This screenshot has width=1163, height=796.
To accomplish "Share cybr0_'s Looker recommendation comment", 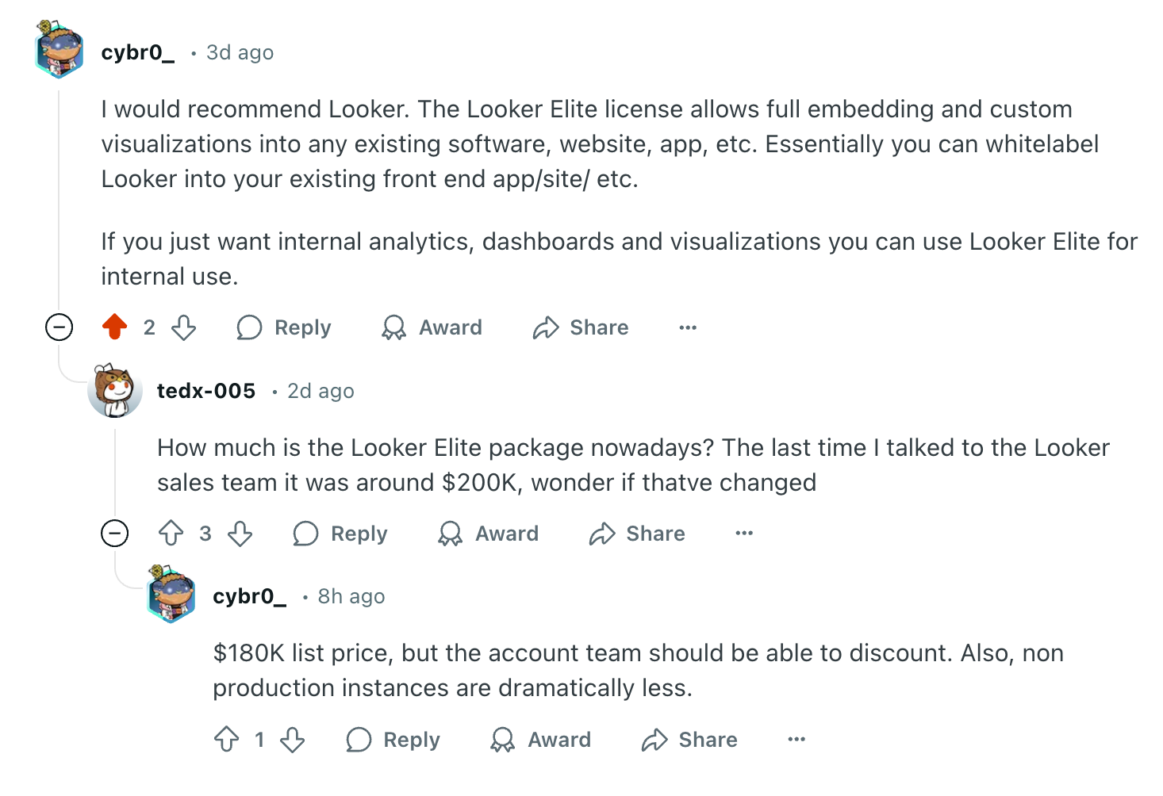I will tap(581, 327).
